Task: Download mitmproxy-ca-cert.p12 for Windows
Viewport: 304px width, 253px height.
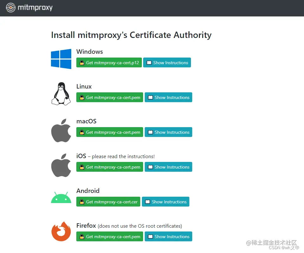Action: pos(109,63)
